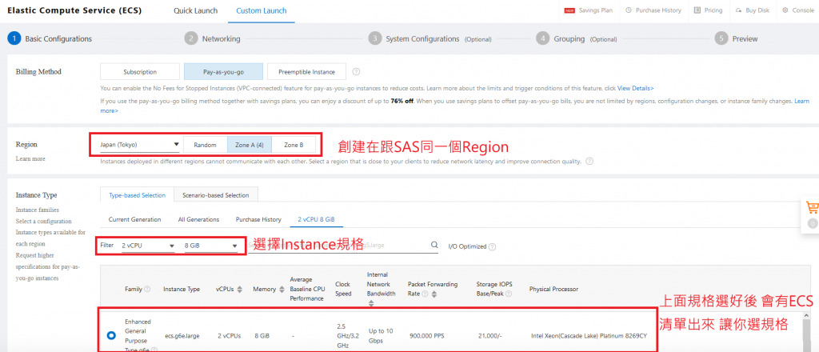Open the Japan (Tokyo) region dropdown
The height and width of the screenshot is (352, 819).
(139, 145)
